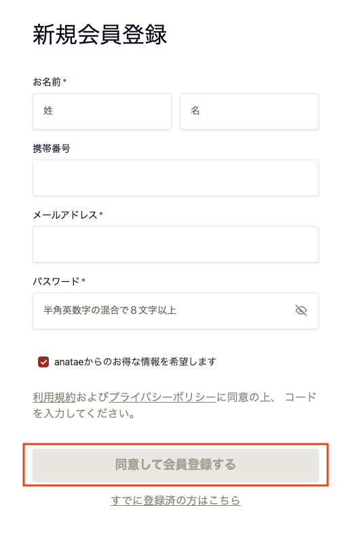Image resolution: width=348 pixels, height=533 pixels.
Task: Click the red asterisk beside メールアドレス
Action: [101, 214]
